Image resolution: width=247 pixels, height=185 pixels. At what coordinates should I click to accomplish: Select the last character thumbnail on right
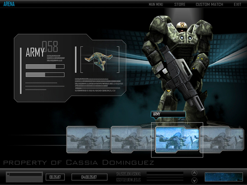click(221, 139)
